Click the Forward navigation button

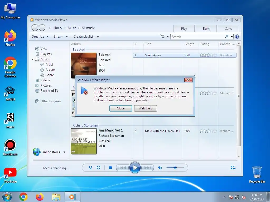pos(42,28)
